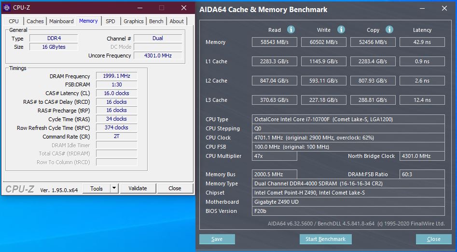This screenshot has height=252, width=457.
Task: Click the Memory Type DDR4-4000 field
Action: click(348, 183)
